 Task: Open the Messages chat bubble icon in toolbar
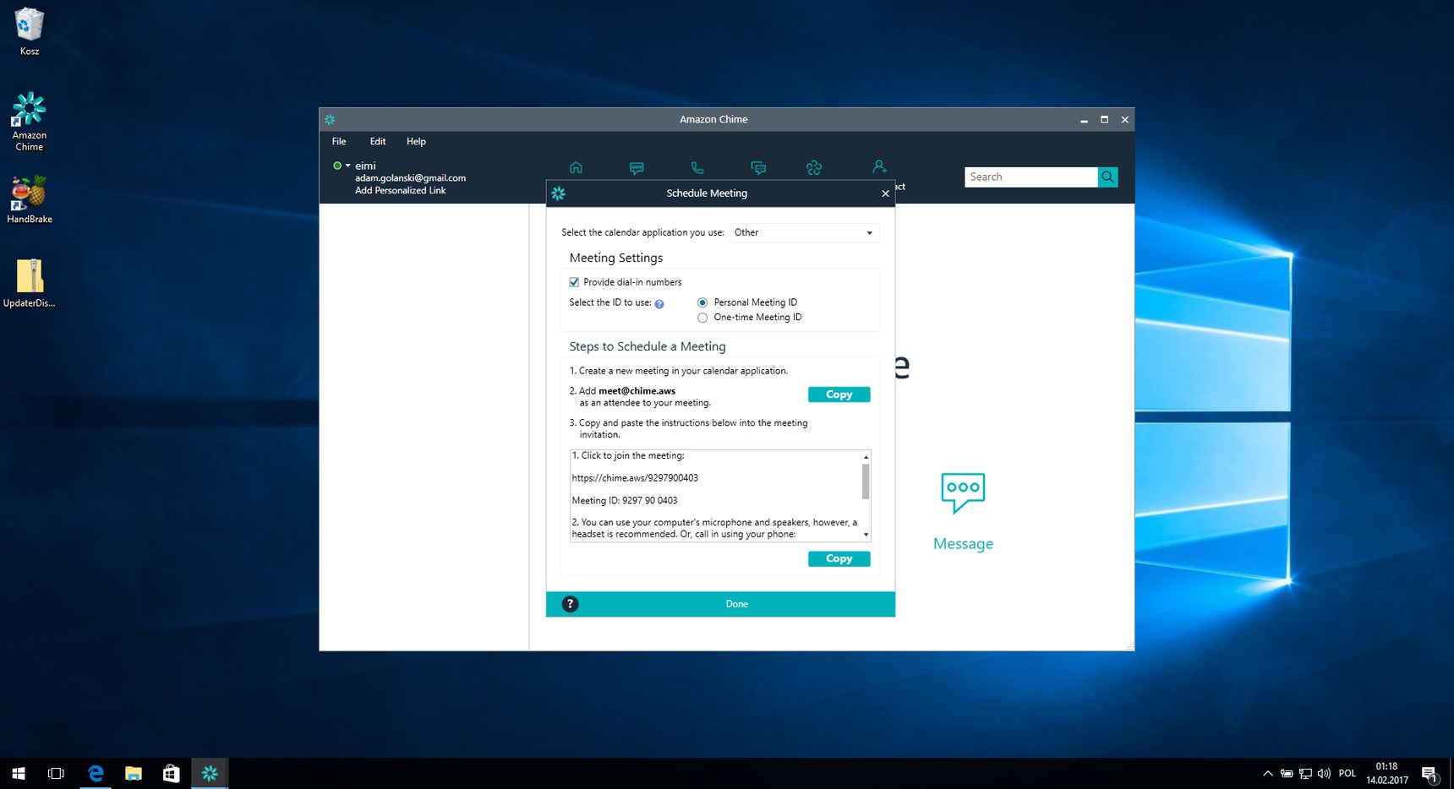637,167
